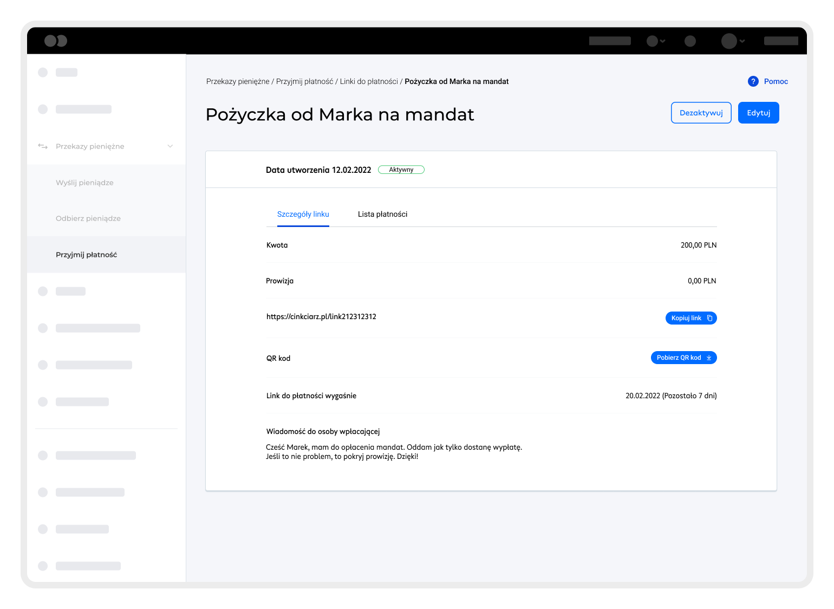The height and width of the screenshot is (609, 834).
Task: Click the copy icon in Kopiuj link
Action: pos(709,318)
